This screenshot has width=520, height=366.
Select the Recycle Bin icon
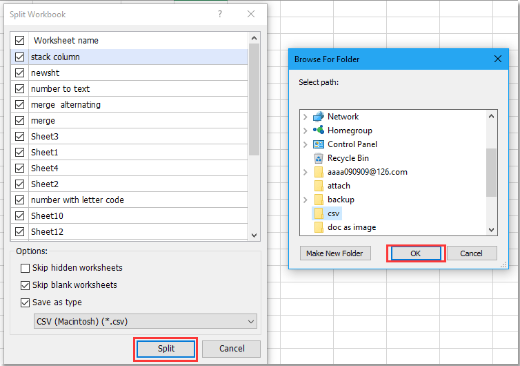(x=318, y=158)
